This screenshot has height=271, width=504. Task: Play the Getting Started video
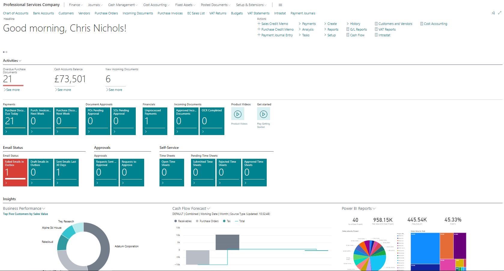tap(263, 114)
